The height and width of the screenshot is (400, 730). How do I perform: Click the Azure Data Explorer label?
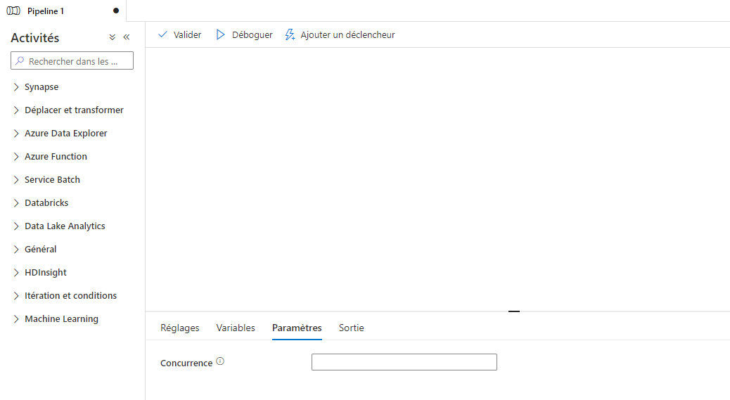(x=65, y=134)
